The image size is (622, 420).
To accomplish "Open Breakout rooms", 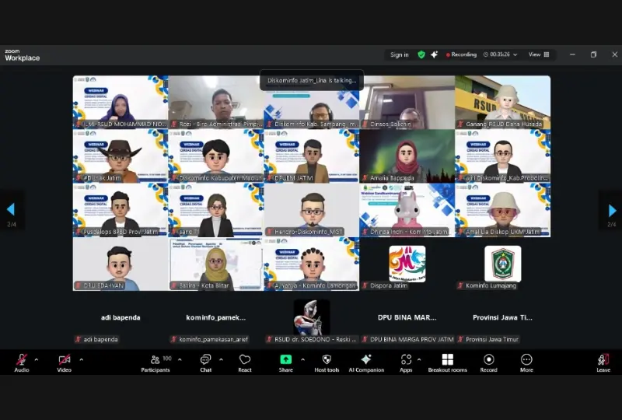I will pos(447,362).
